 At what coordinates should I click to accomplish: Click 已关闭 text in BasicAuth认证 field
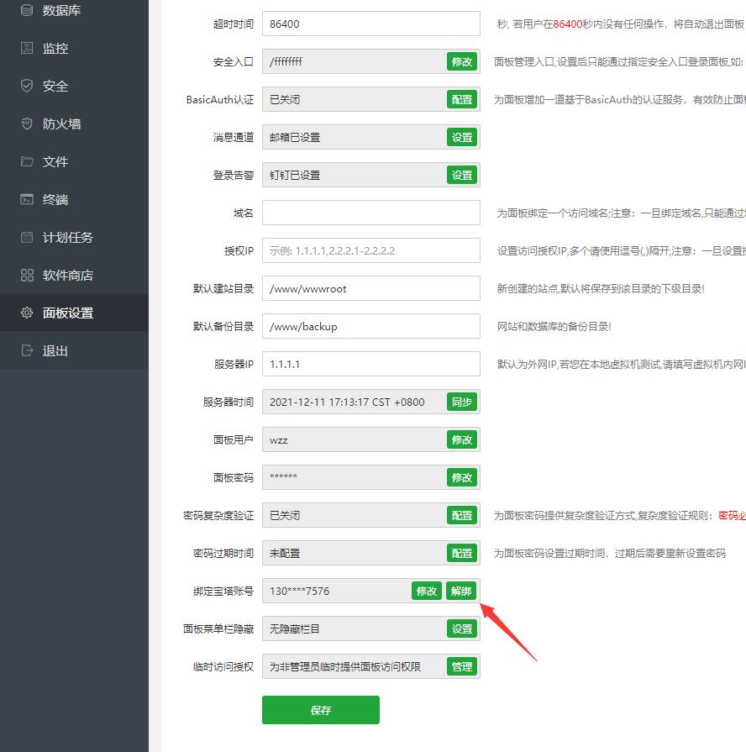coord(285,99)
